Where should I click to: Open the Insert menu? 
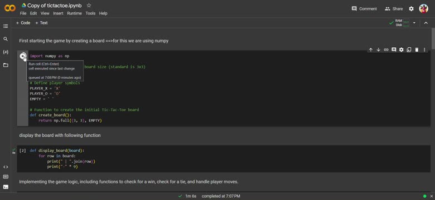pos(58,13)
